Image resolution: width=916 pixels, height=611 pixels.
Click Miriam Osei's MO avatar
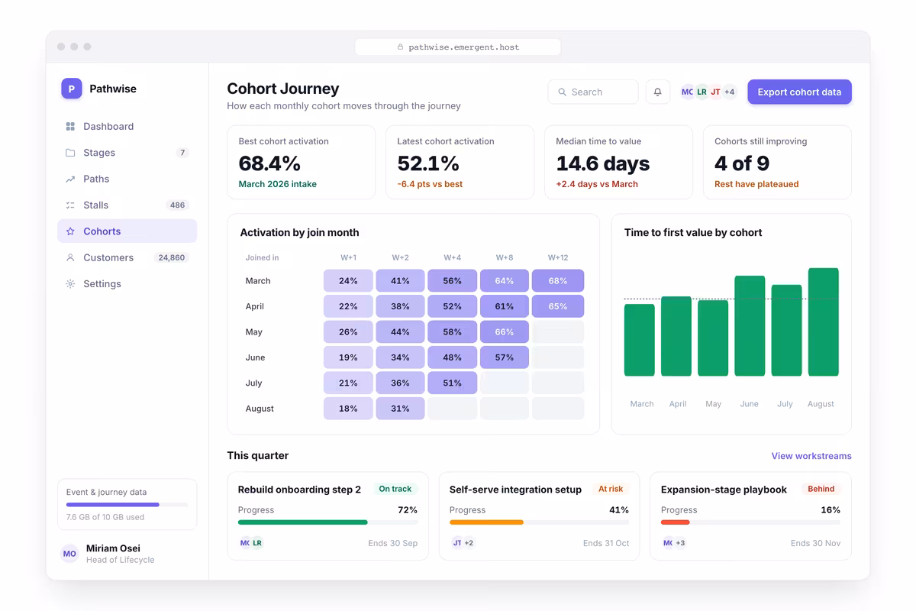(x=69, y=554)
